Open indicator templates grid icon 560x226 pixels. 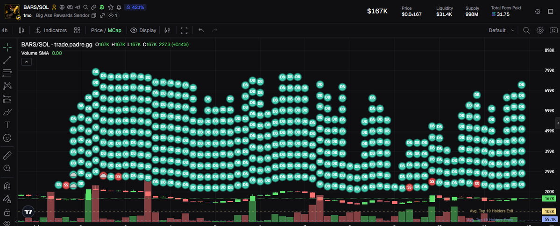click(77, 30)
